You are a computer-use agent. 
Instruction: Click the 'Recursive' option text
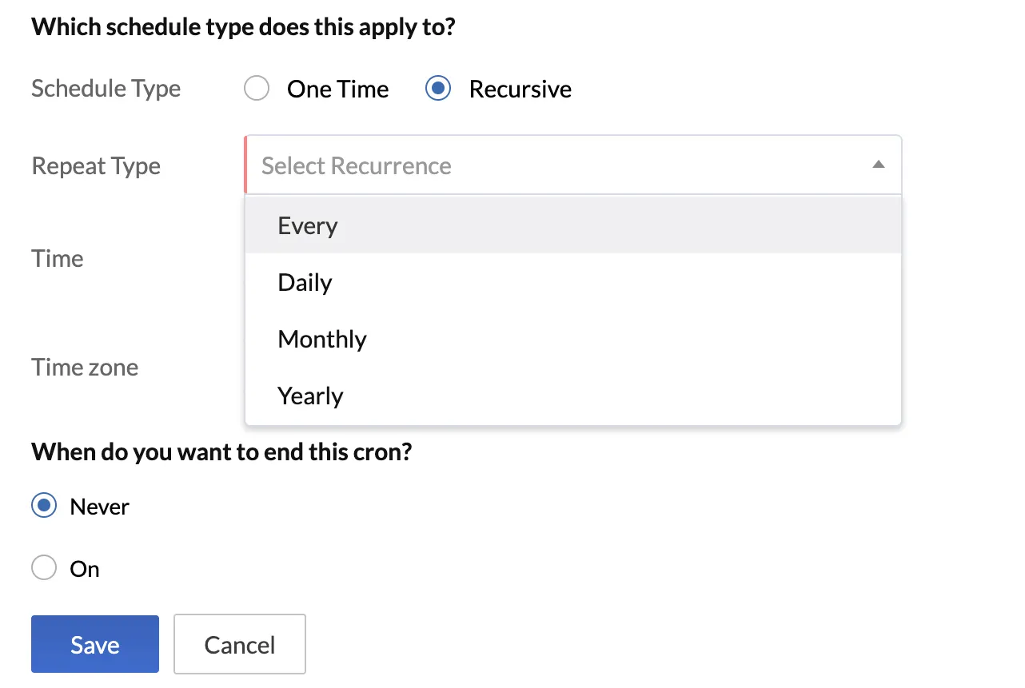520,89
